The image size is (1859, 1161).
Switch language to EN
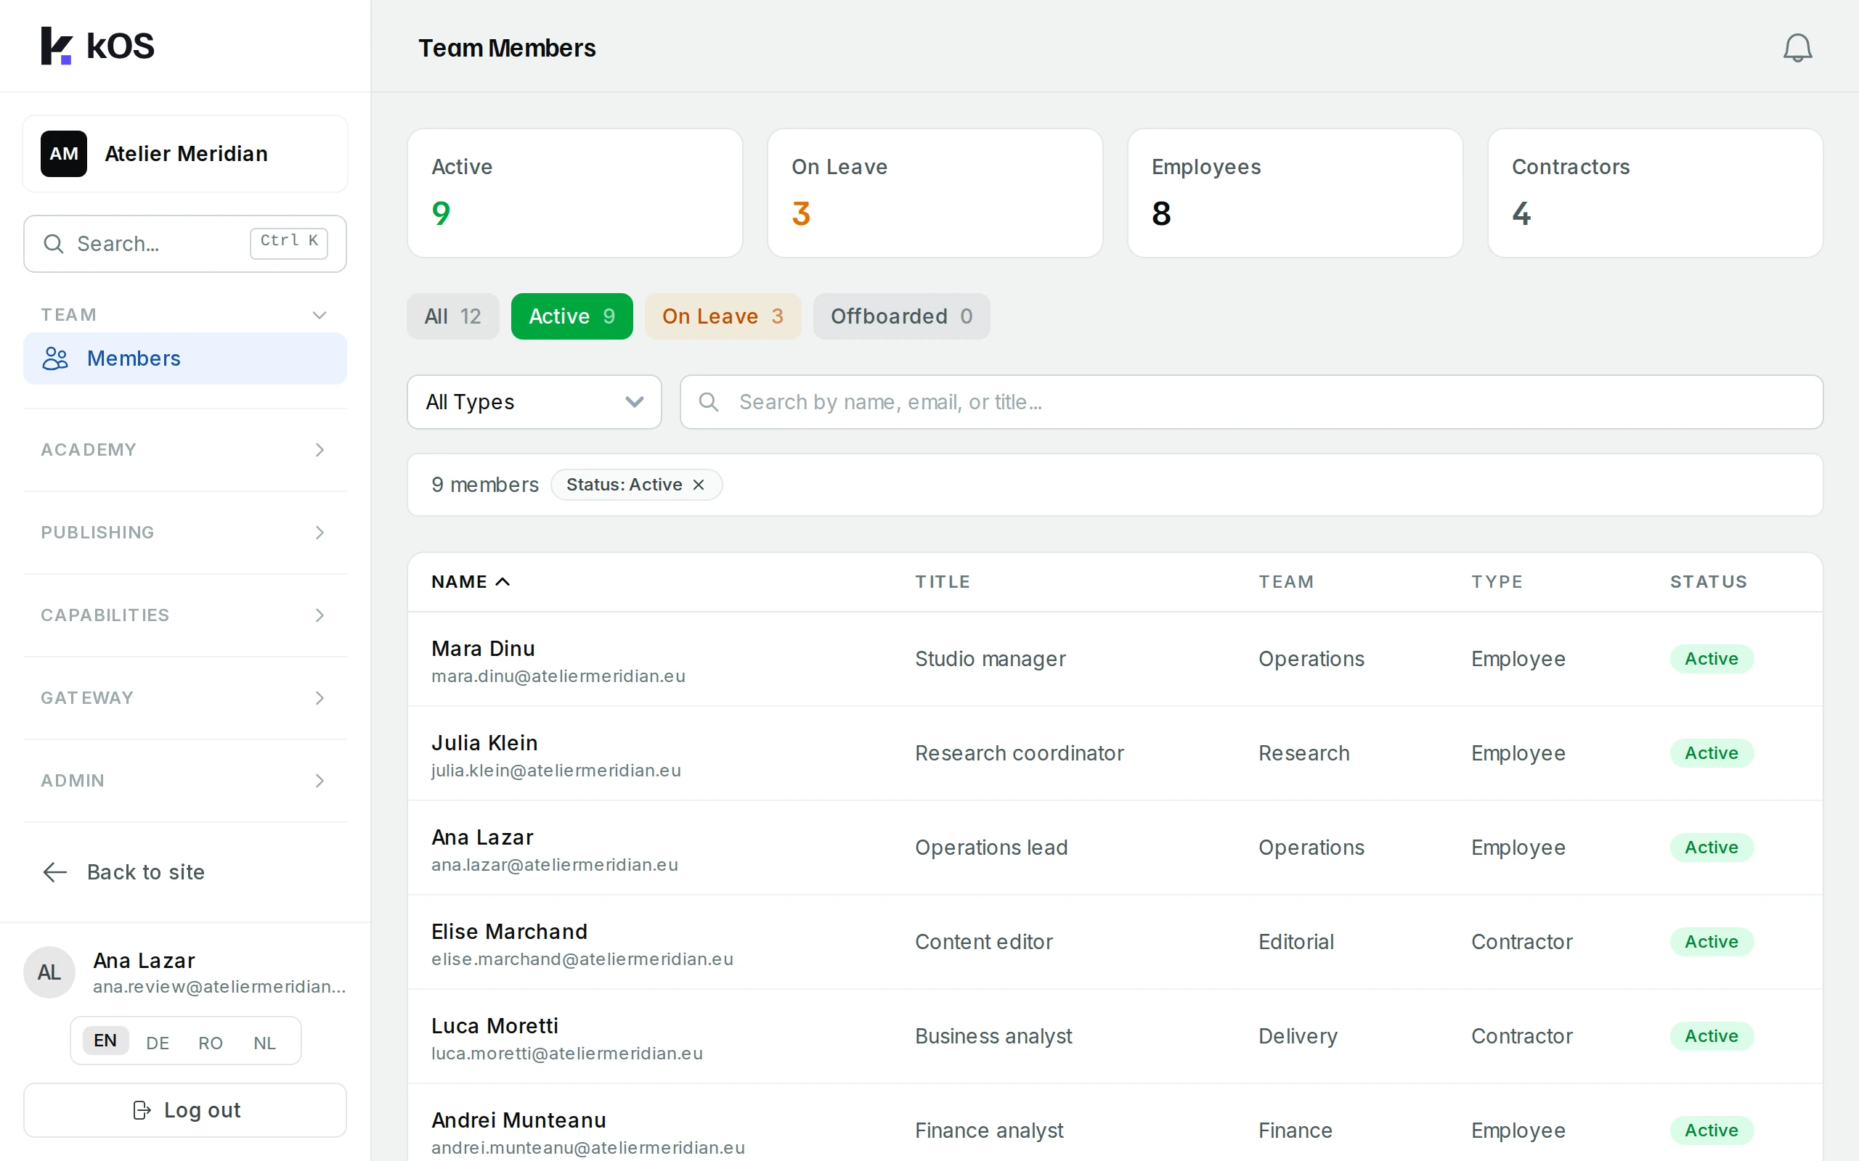pyautogui.click(x=105, y=1041)
